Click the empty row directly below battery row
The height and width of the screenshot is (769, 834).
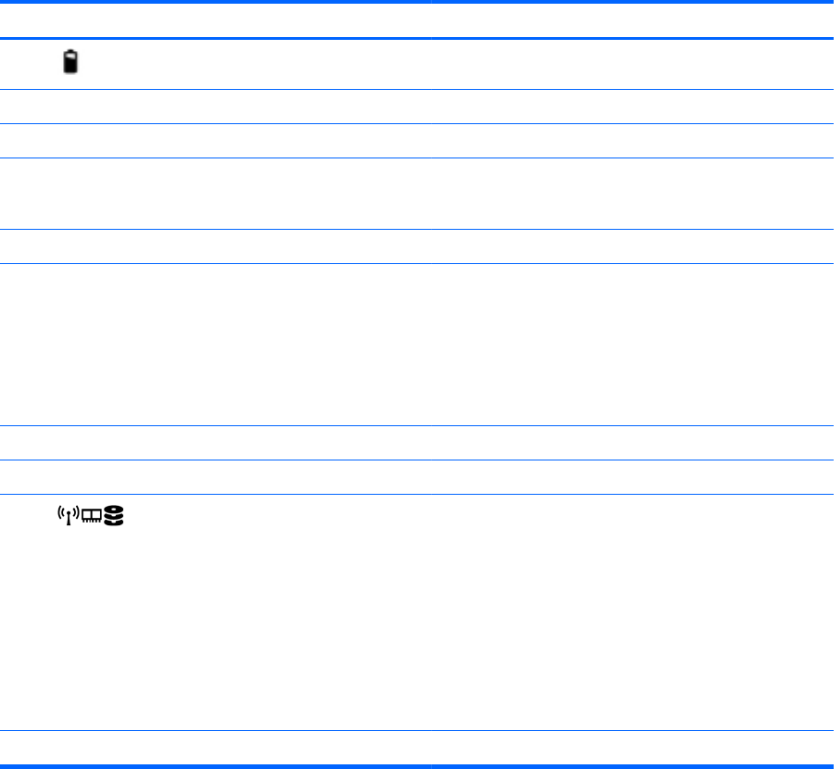(417, 107)
